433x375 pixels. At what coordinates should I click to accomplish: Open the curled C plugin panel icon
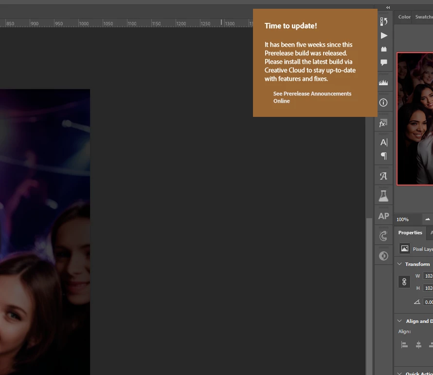click(383, 236)
